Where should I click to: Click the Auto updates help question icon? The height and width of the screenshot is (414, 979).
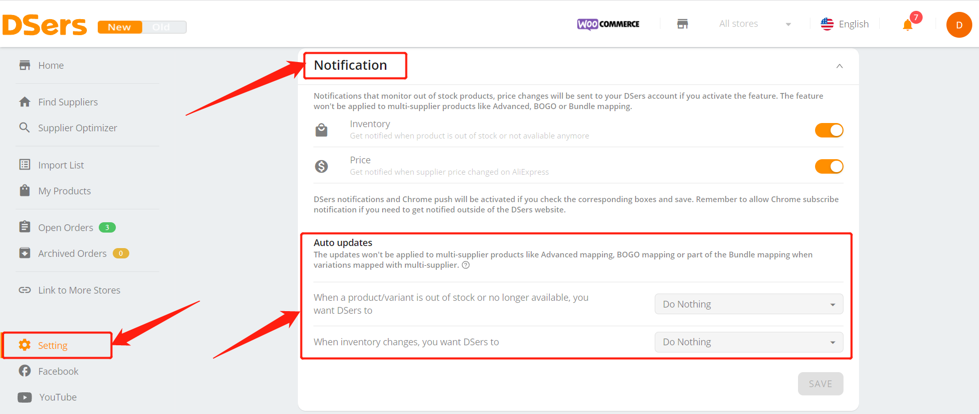coord(465,265)
